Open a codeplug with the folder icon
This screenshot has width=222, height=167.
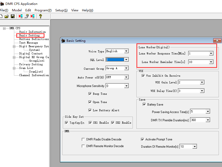[7, 16]
